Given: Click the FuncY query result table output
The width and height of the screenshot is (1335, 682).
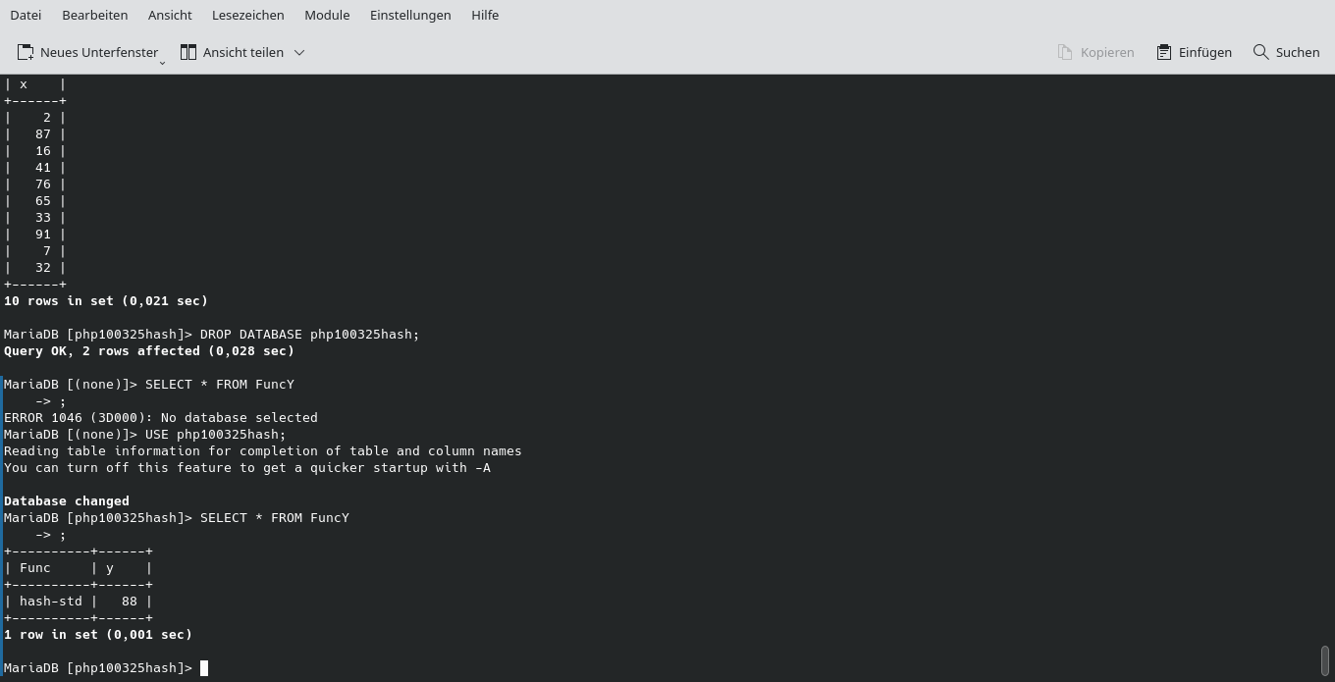Looking at the screenshot, I should coord(79,584).
